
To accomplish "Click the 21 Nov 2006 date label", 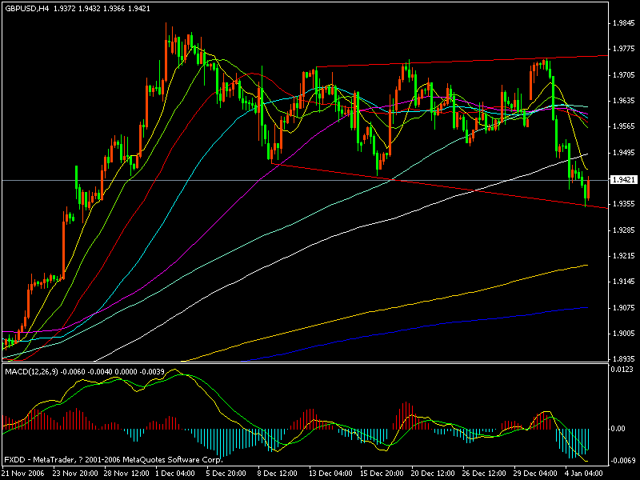I will 26,472.
